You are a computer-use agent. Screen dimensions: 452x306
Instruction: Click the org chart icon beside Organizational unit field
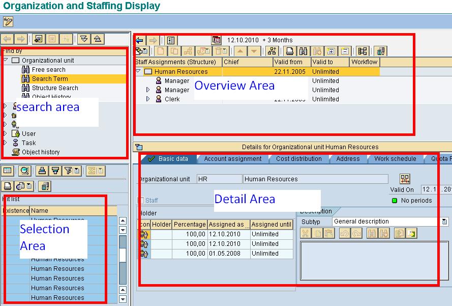(x=405, y=178)
